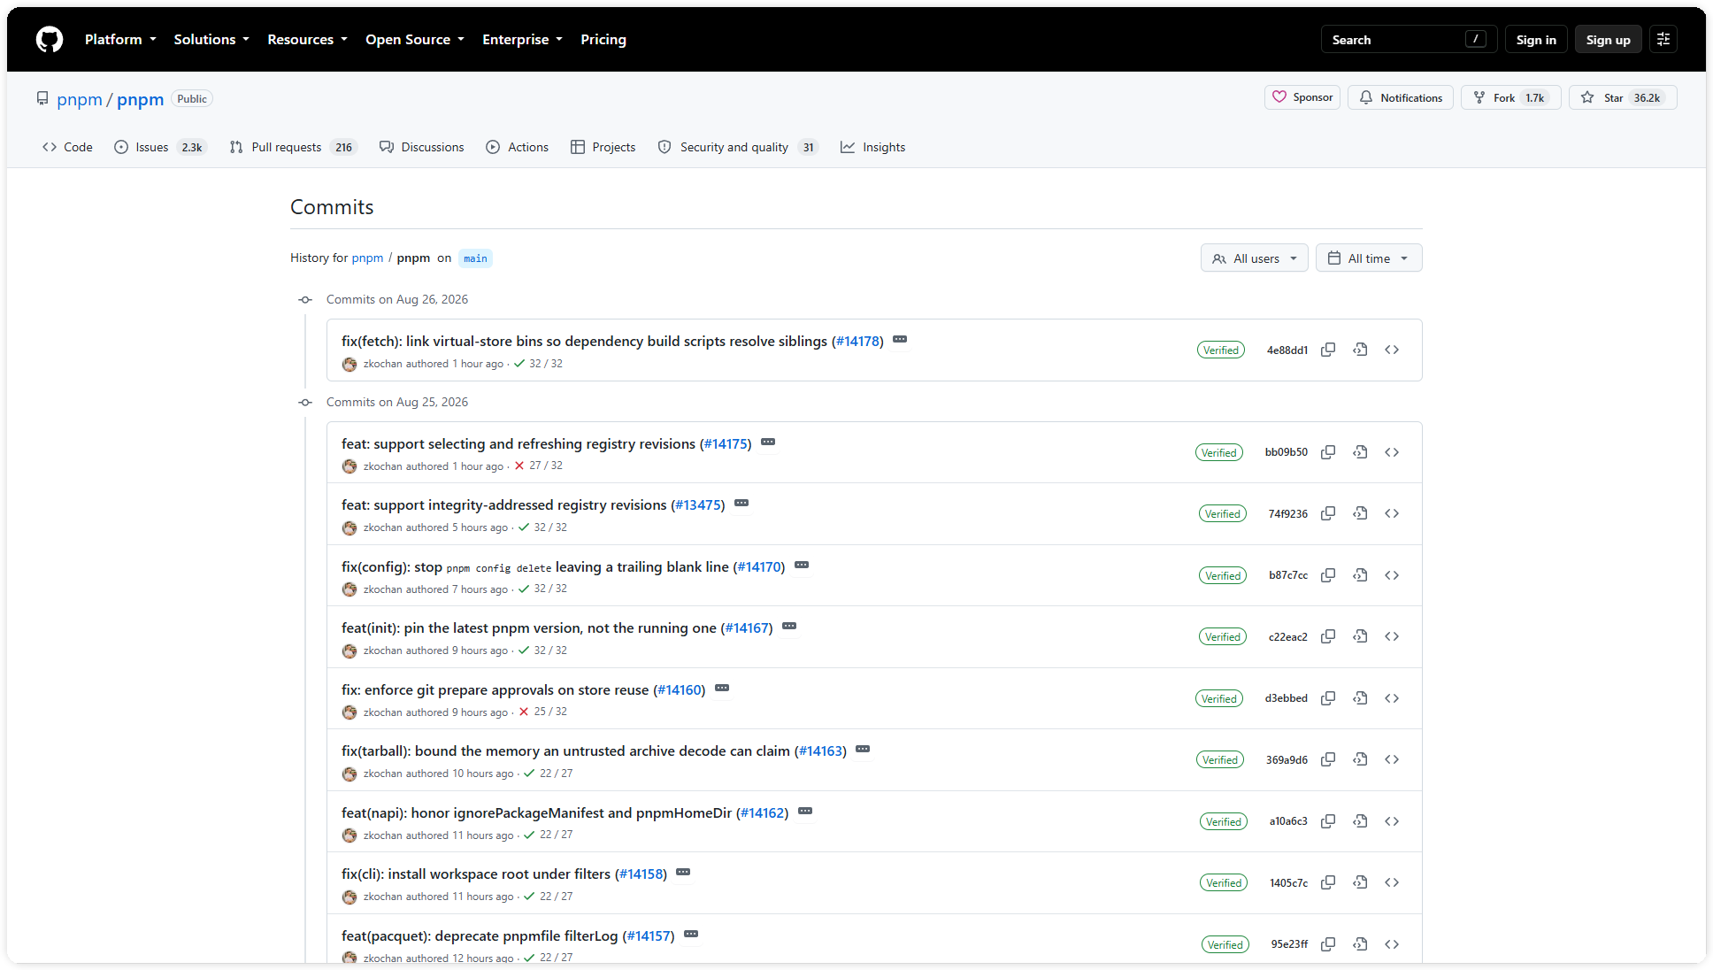Copy full SHA for commit d3ebbed
Image resolution: width=1713 pixels, height=970 pixels.
[1328, 698]
